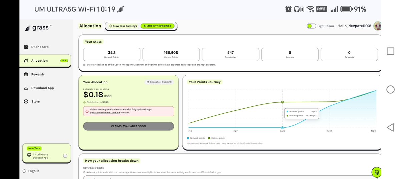Click the red warning icon in claims notice
The width and height of the screenshot is (400, 179).
tap(87, 111)
